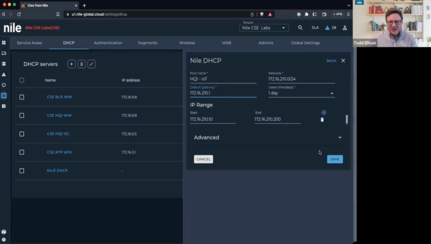Click the delete DHCP server trash icon

pos(82,64)
